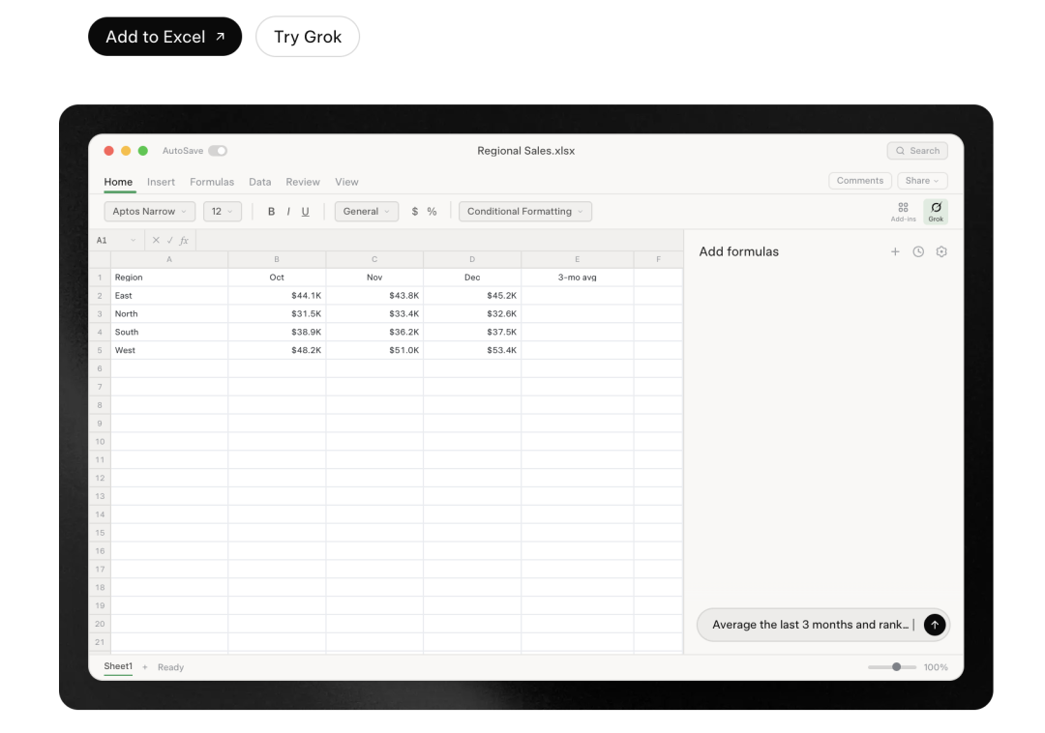Click the 100% zoom level
Viewport: 1045px width, 733px height.
point(936,667)
